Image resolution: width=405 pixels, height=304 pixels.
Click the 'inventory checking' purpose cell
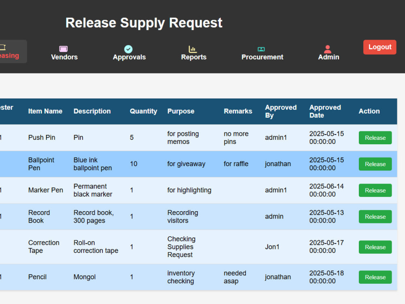coord(181,277)
